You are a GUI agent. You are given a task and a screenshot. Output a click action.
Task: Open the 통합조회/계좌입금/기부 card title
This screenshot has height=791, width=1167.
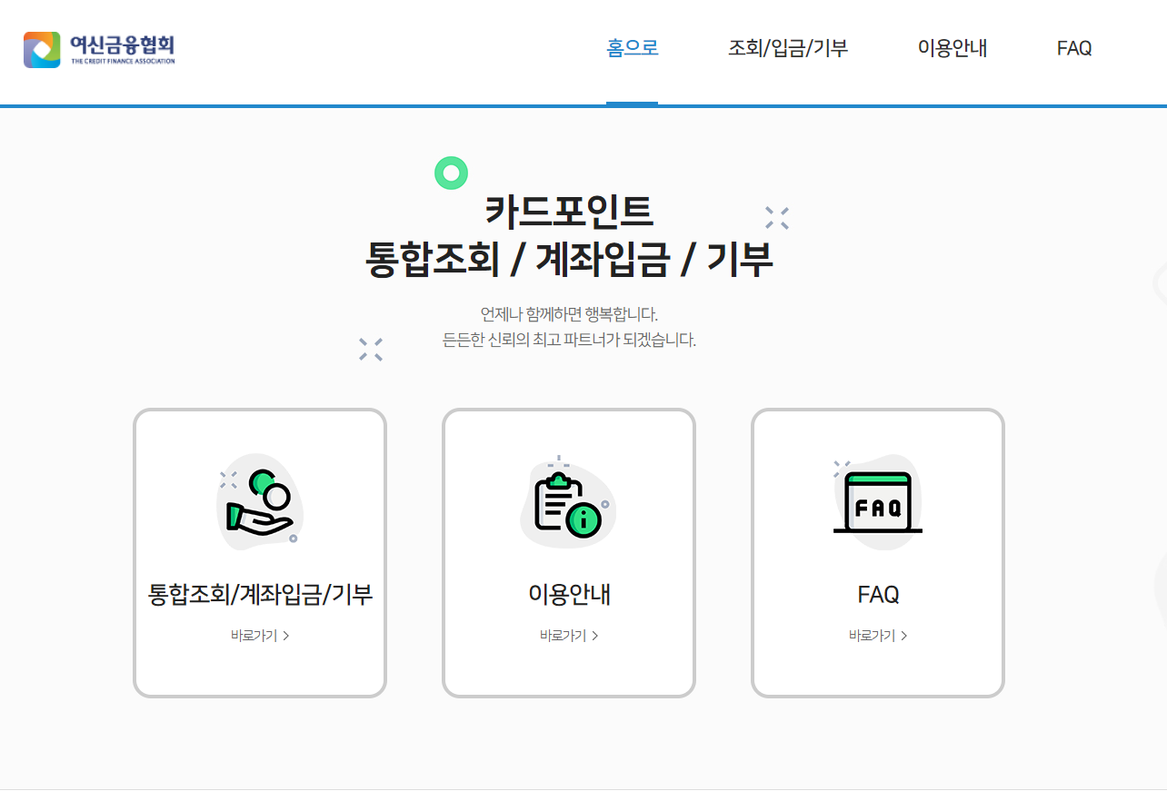(260, 595)
